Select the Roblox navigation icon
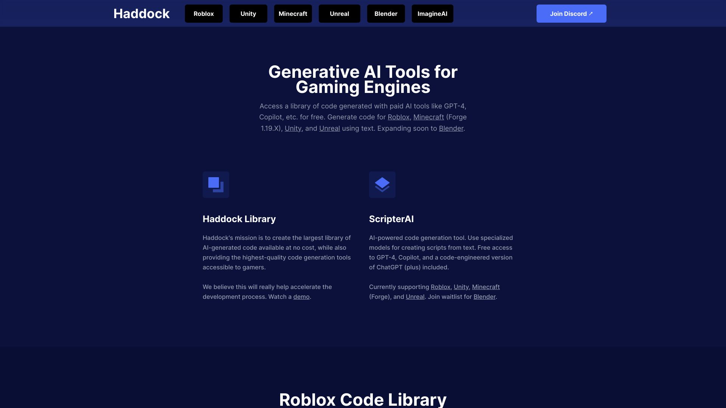 click(203, 14)
